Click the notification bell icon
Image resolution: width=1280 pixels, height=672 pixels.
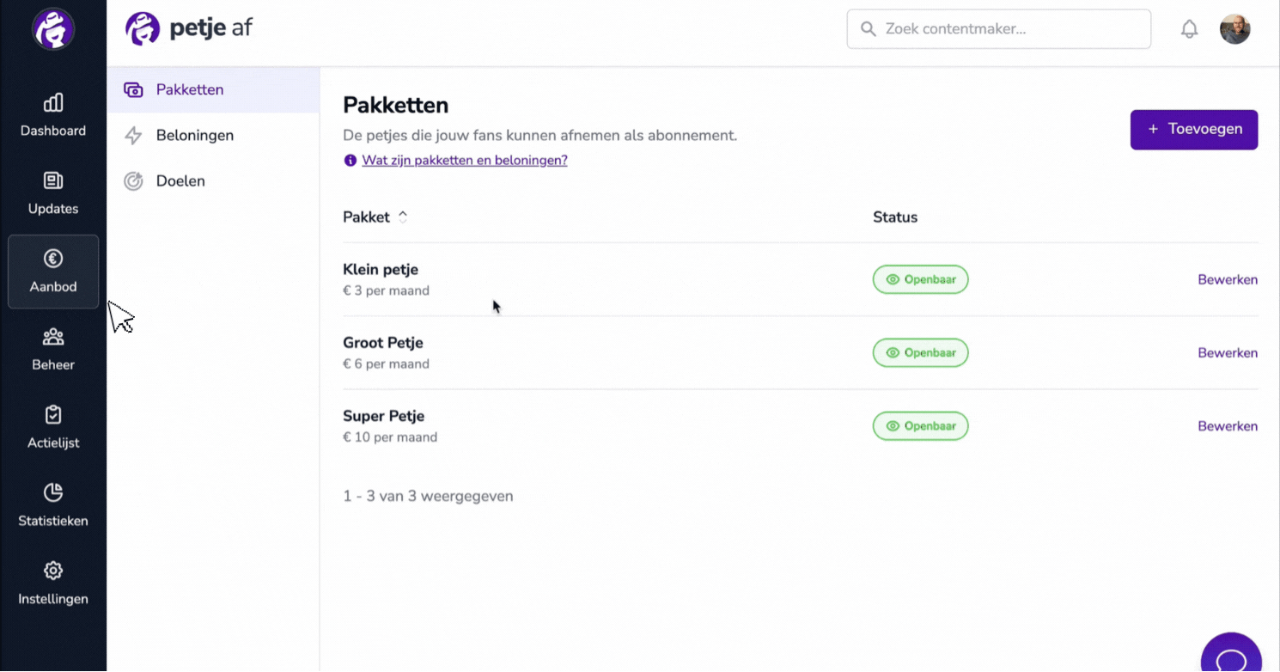click(x=1189, y=29)
